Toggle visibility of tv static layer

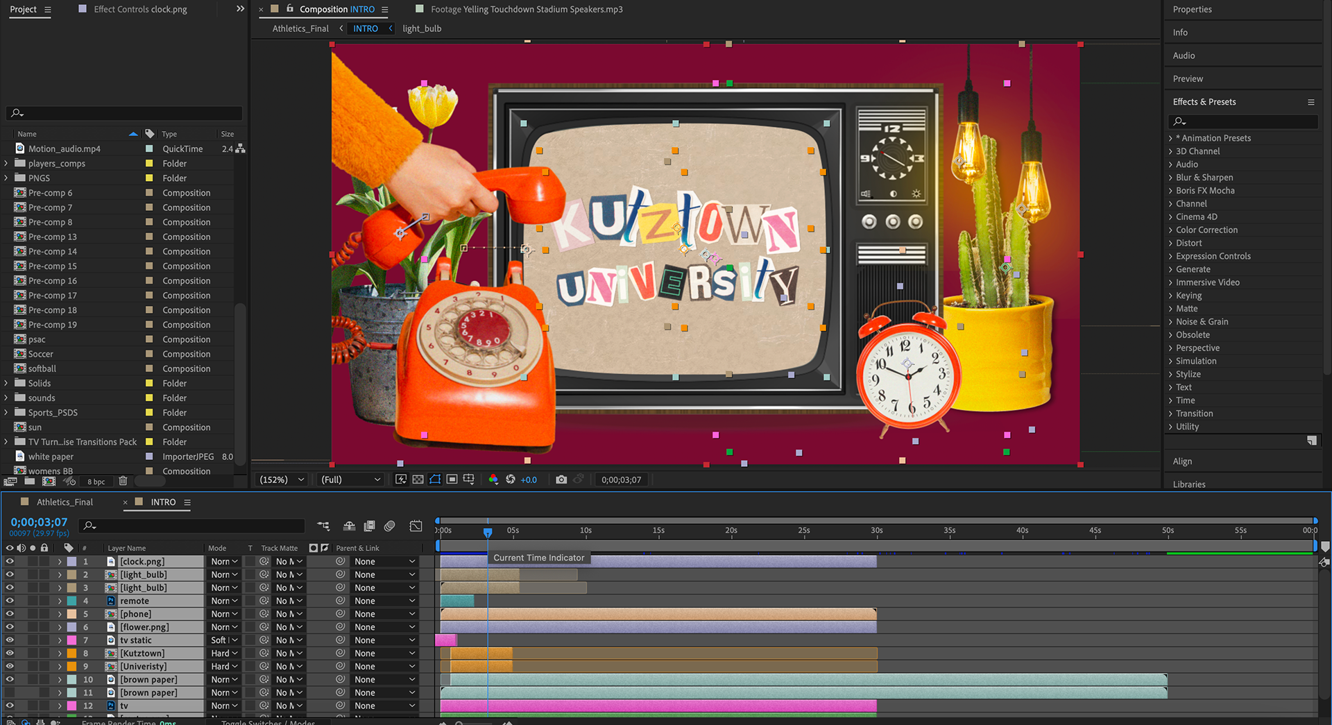10,640
